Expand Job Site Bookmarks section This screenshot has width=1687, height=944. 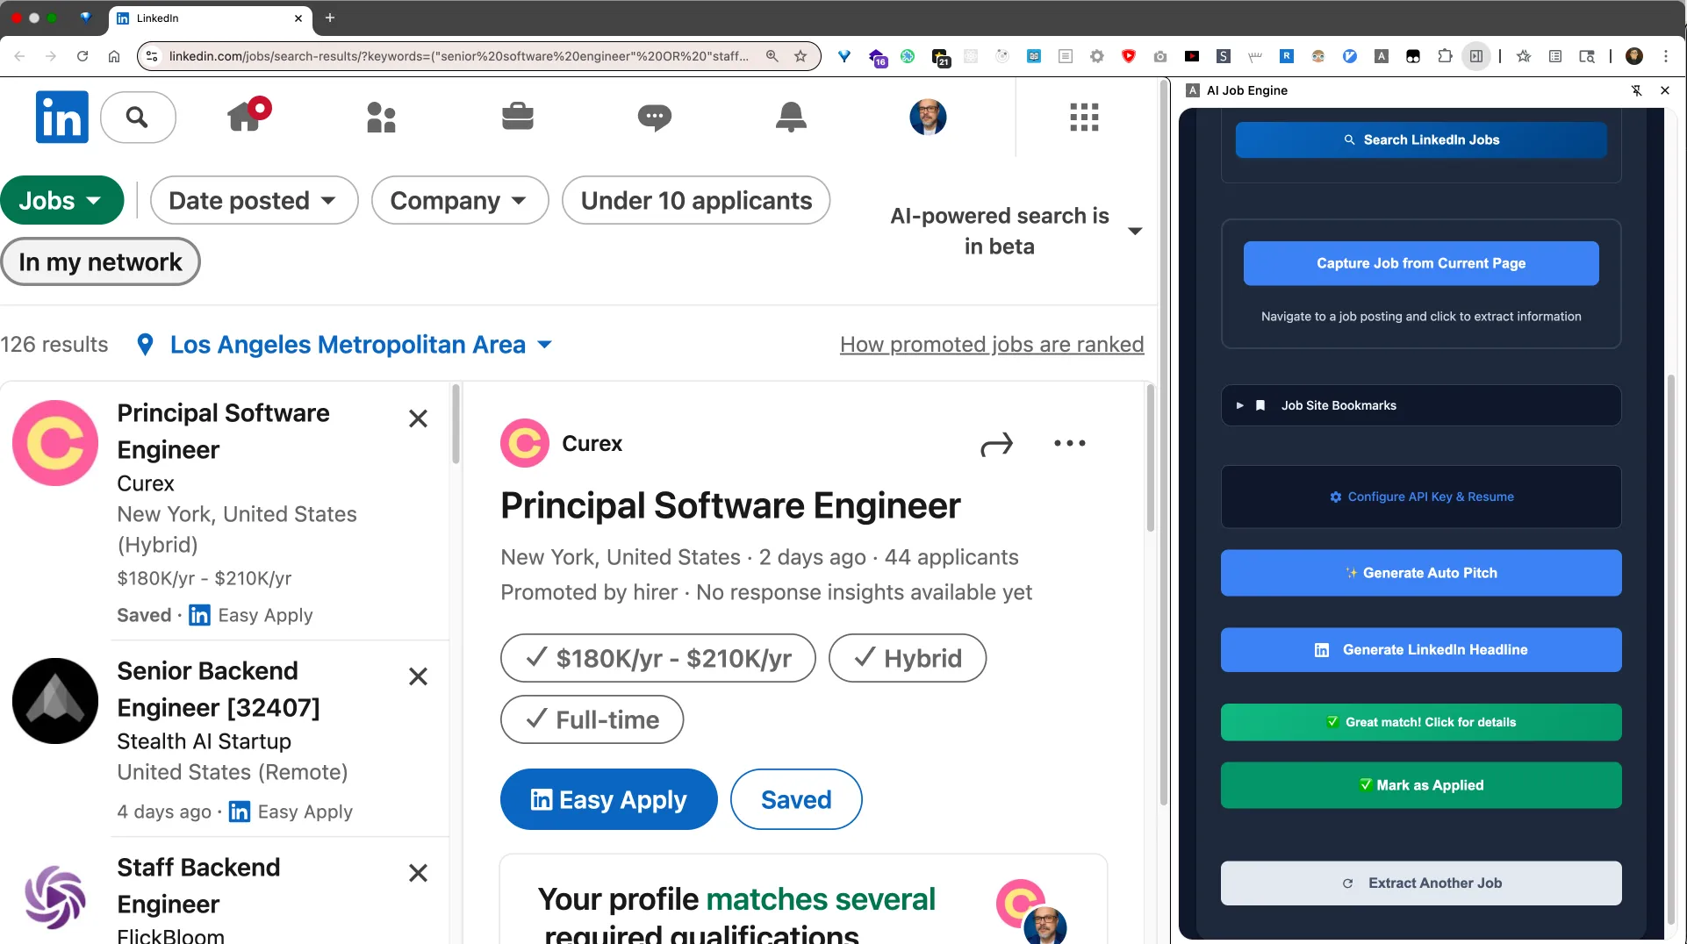click(x=1421, y=405)
